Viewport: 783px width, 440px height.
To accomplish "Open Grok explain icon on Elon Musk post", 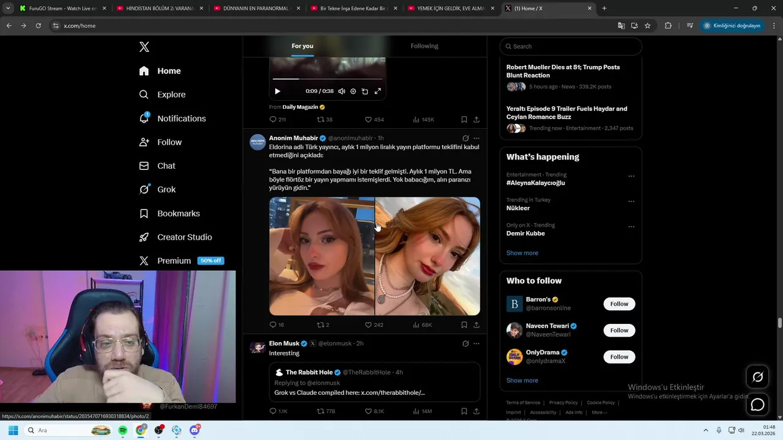I will (x=466, y=343).
